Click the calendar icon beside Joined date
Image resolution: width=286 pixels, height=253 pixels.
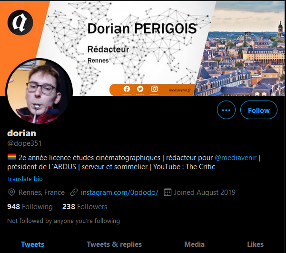point(168,192)
